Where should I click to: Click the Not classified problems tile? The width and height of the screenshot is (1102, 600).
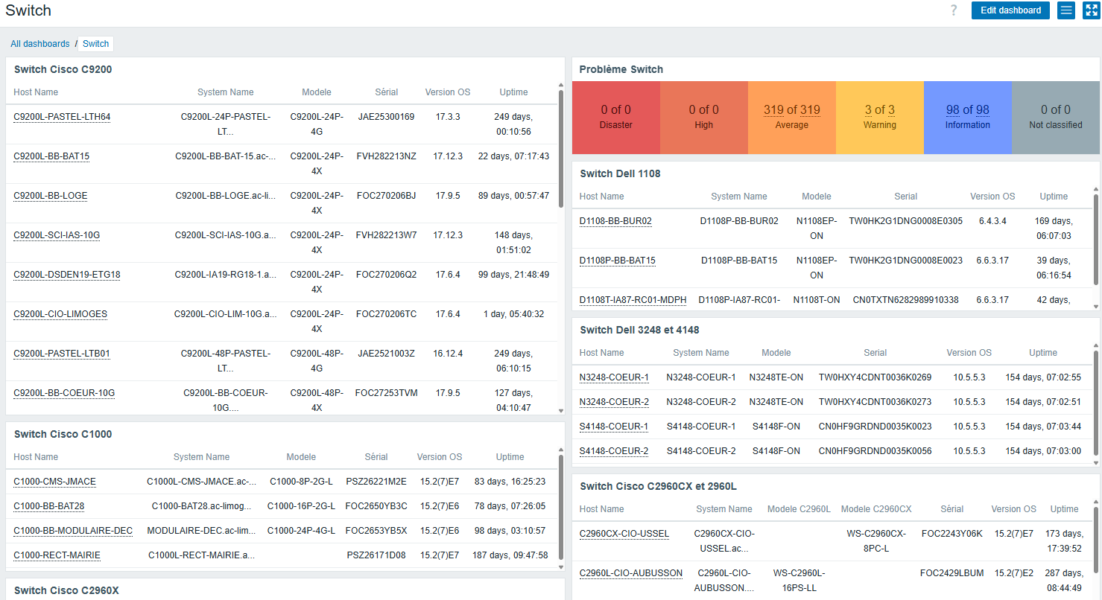click(x=1055, y=118)
